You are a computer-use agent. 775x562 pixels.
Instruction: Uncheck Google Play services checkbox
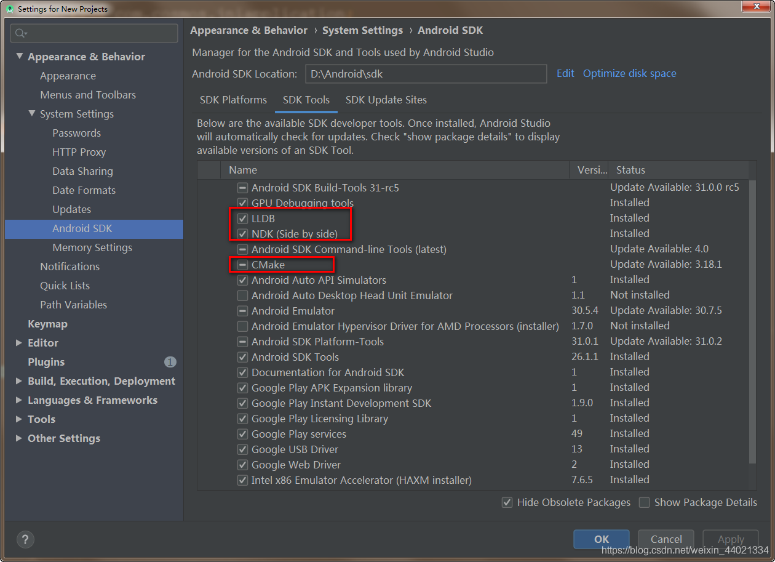[242, 434]
